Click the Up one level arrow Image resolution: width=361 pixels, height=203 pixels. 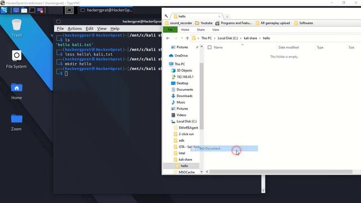pos(187,38)
